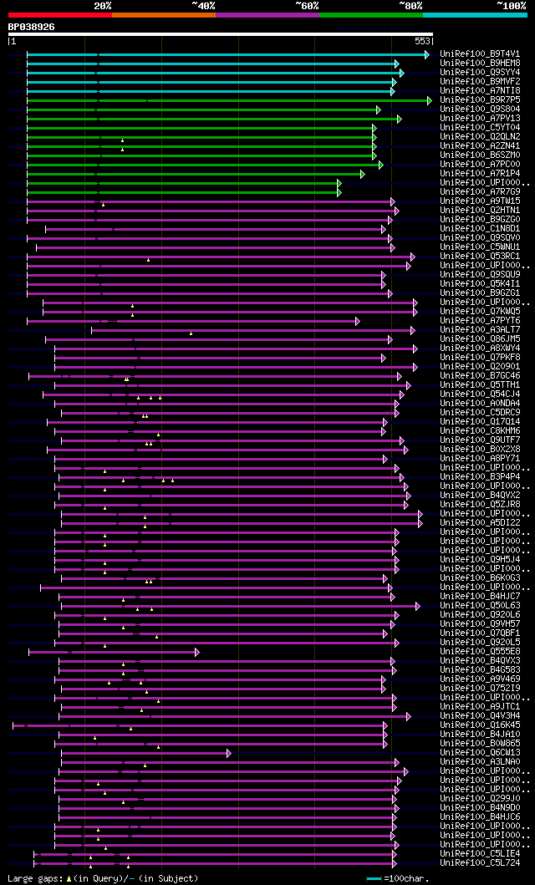This screenshot has height=885, width=535.
Task: Select label UniRef100_Q20901
Action: tap(481, 367)
